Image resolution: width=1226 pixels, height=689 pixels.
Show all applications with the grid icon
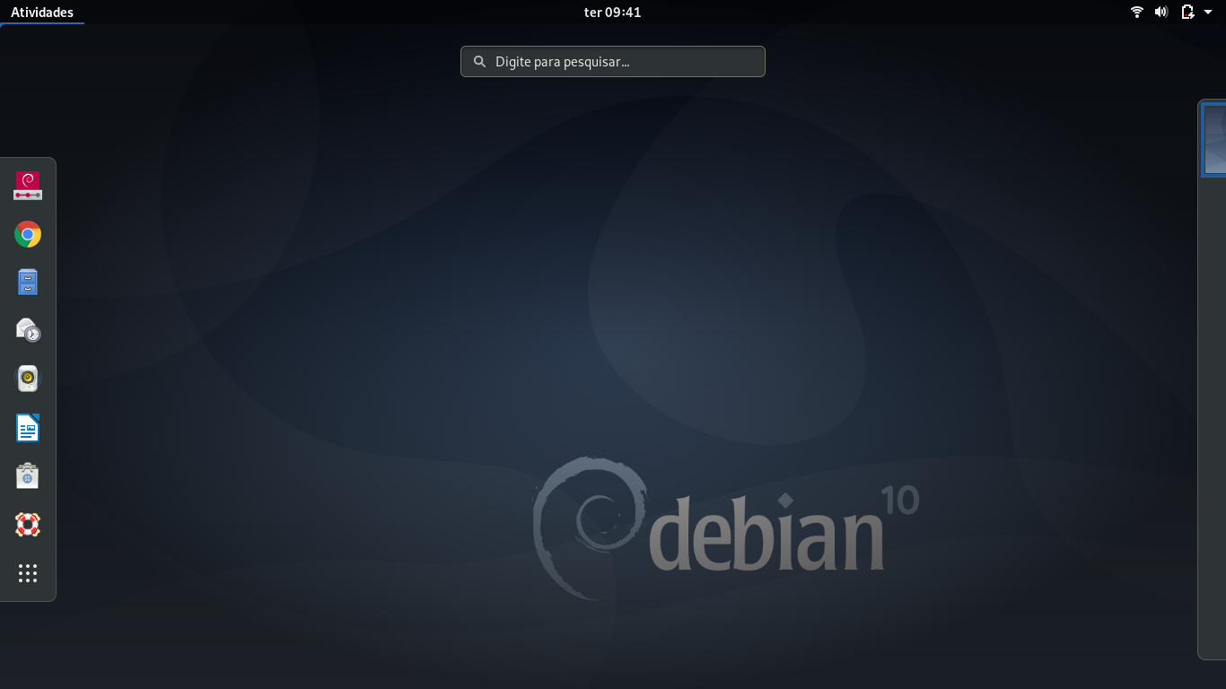(x=27, y=573)
